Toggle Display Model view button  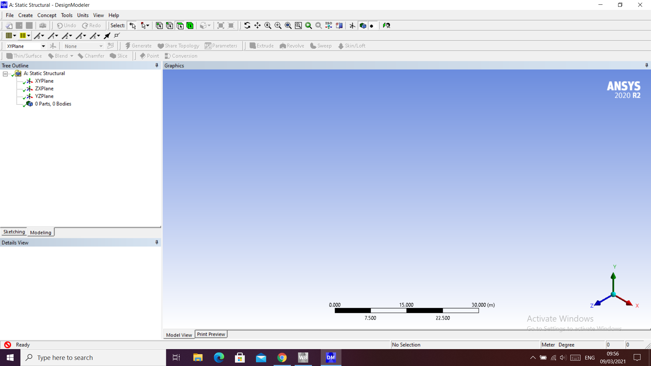pos(363,25)
